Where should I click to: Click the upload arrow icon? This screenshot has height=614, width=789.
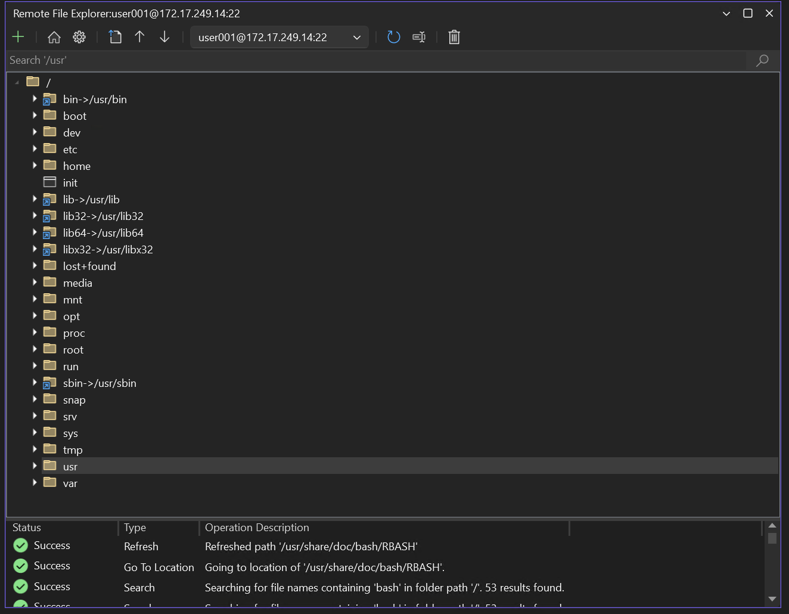[139, 37]
